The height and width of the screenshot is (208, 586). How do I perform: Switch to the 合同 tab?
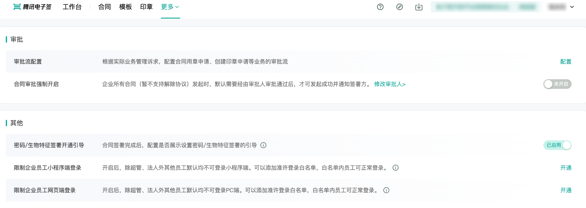point(104,7)
